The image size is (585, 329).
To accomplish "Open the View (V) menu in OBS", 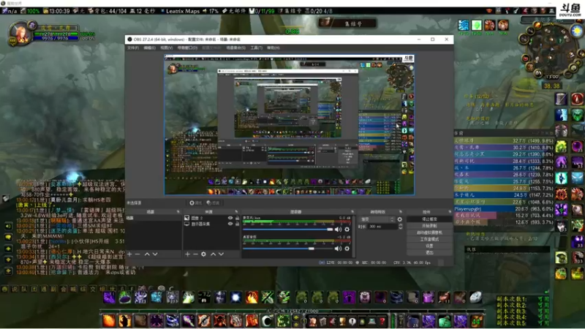I will coord(167,48).
